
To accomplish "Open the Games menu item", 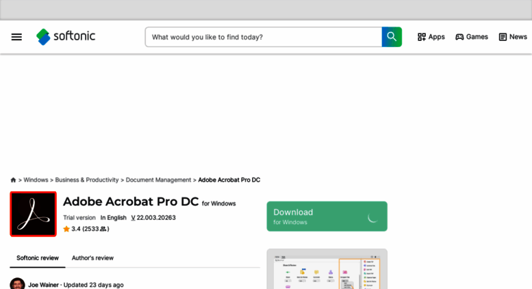I will point(472,37).
